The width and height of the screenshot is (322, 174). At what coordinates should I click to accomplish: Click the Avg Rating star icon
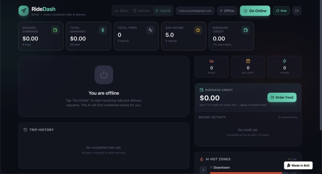point(198,30)
